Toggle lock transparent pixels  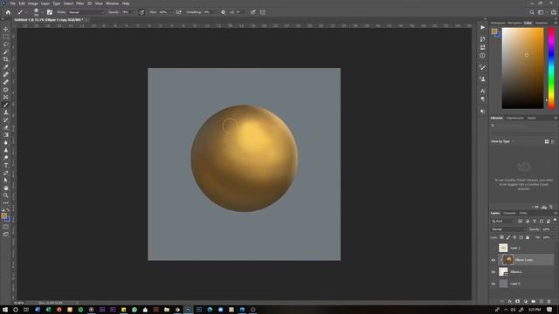click(501, 237)
